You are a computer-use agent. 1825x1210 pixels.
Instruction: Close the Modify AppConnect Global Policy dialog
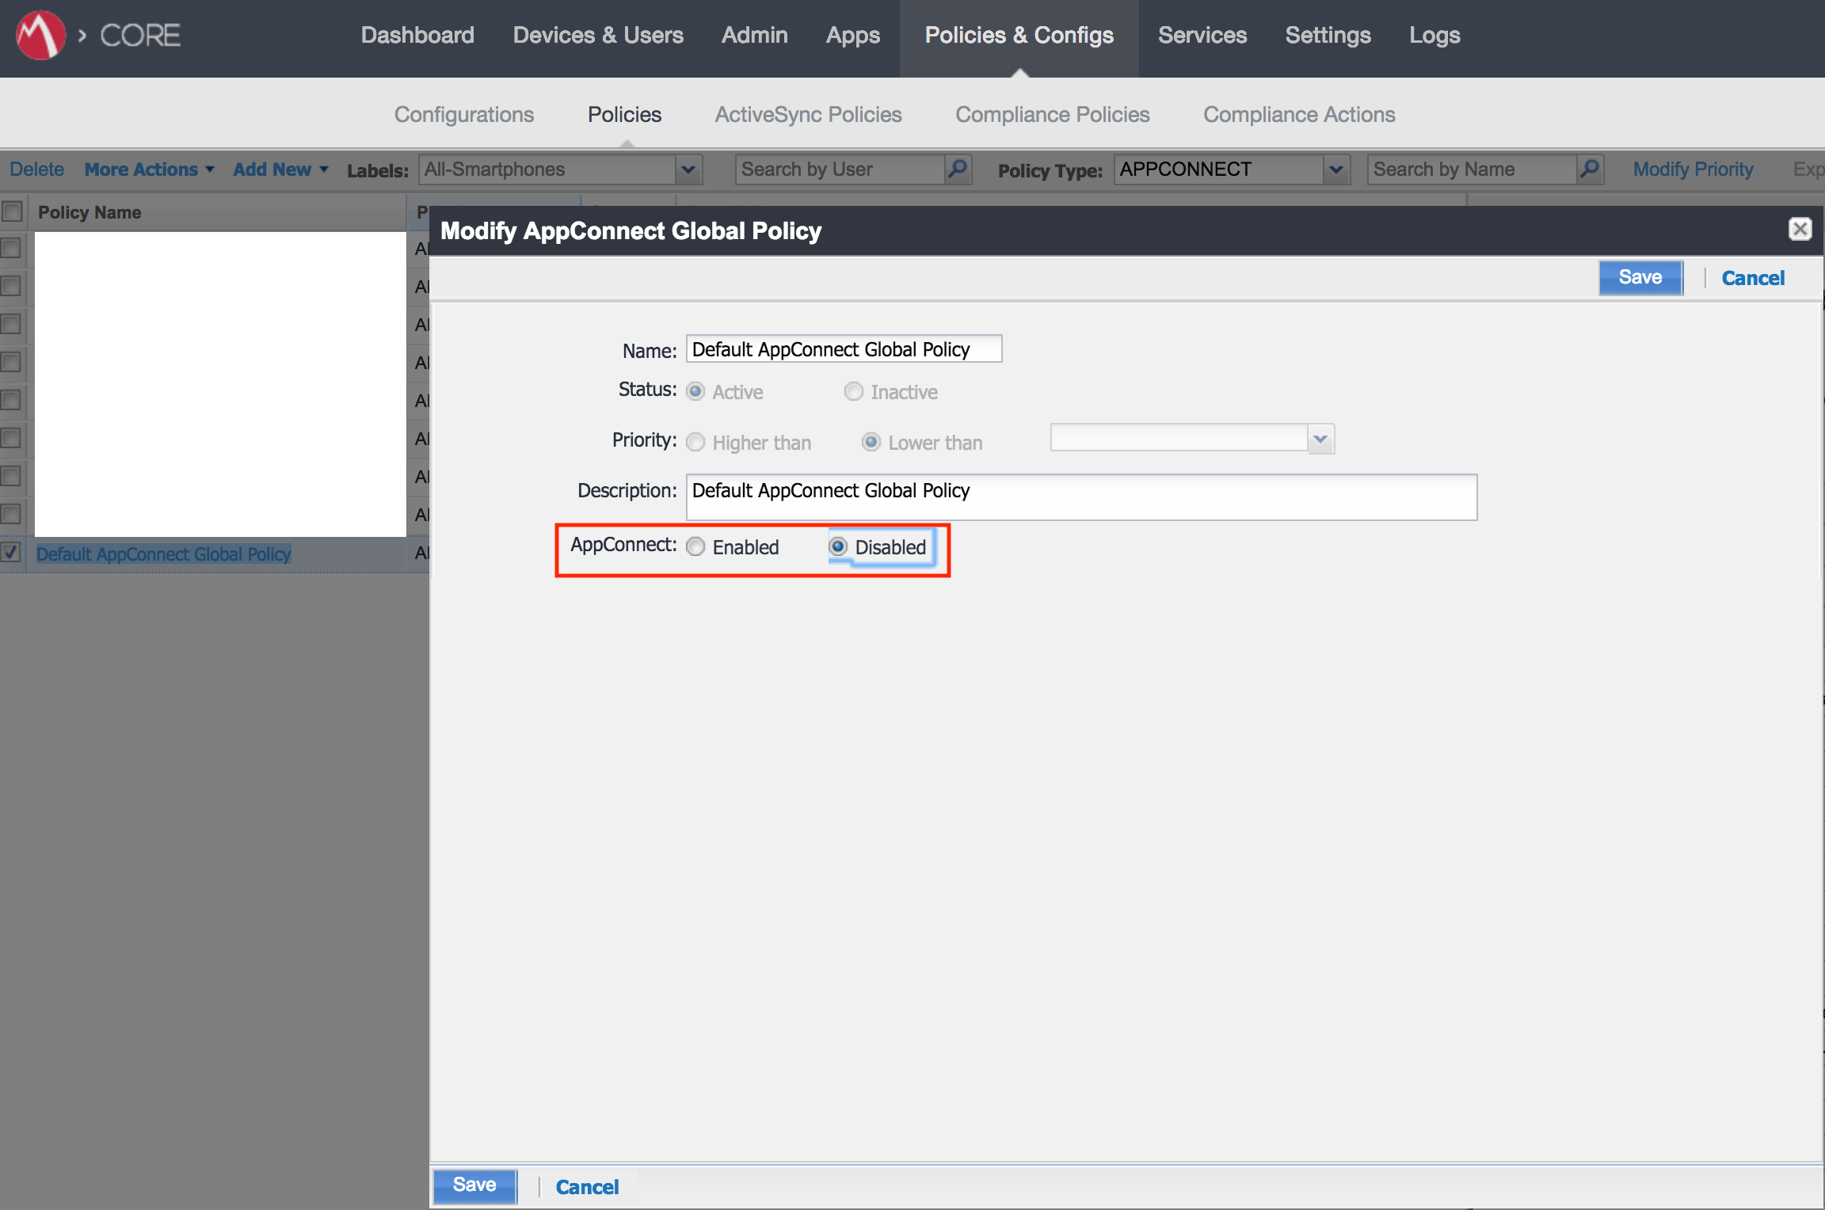(x=1800, y=230)
